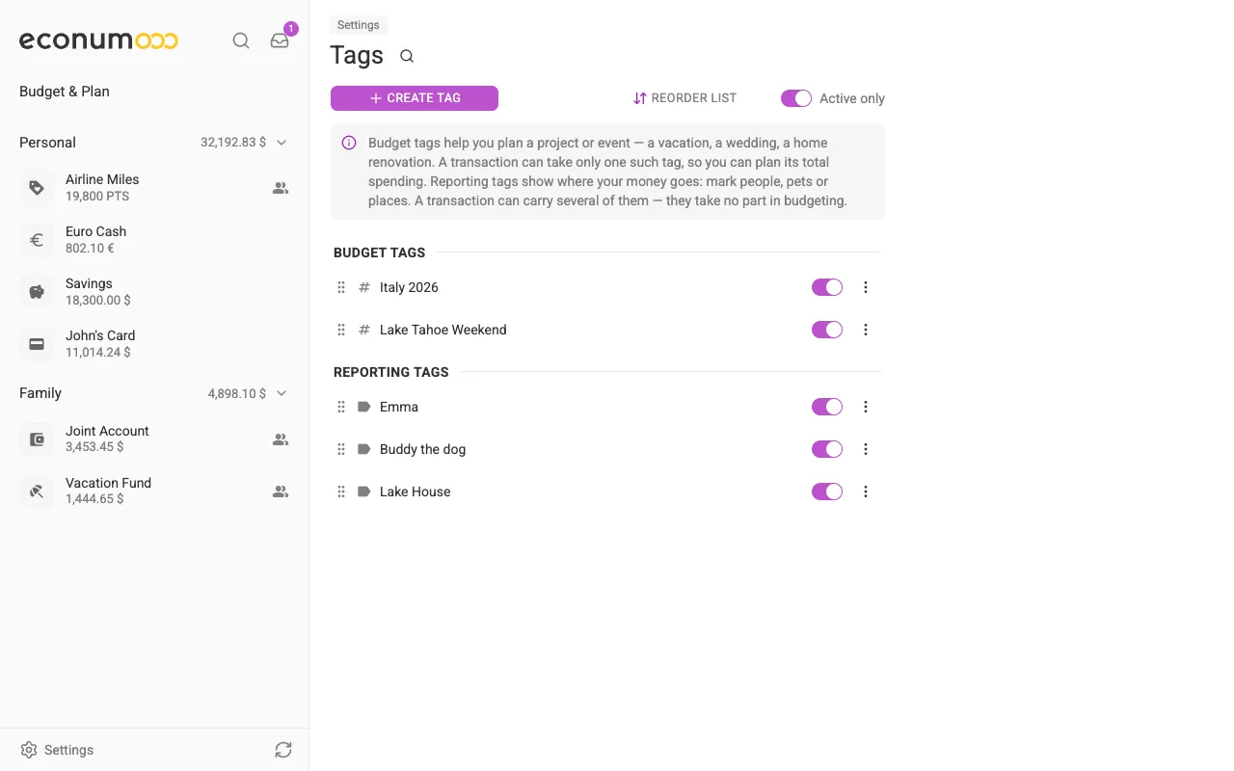
Task: Collapse the Family accounts group
Action: [282, 393]
